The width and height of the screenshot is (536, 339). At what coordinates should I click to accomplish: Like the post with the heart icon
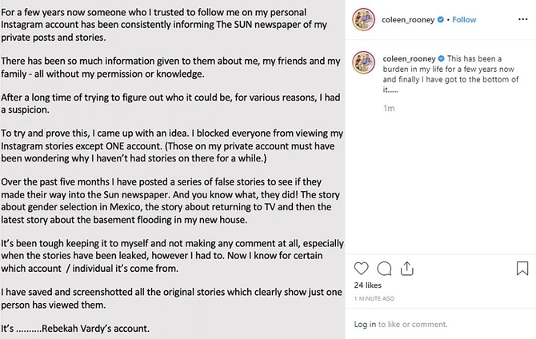pyautogui.click(x=362, y=268)
